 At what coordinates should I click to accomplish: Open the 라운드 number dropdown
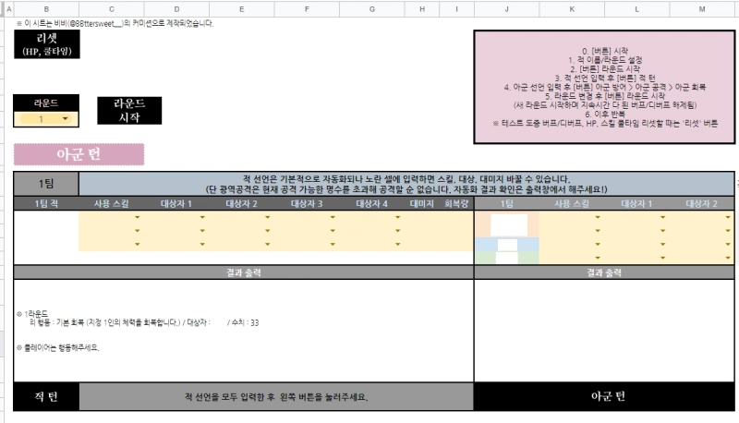(x=65, y=119)
